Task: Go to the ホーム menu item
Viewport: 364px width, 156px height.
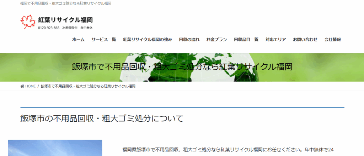Action: pos(78,40)
